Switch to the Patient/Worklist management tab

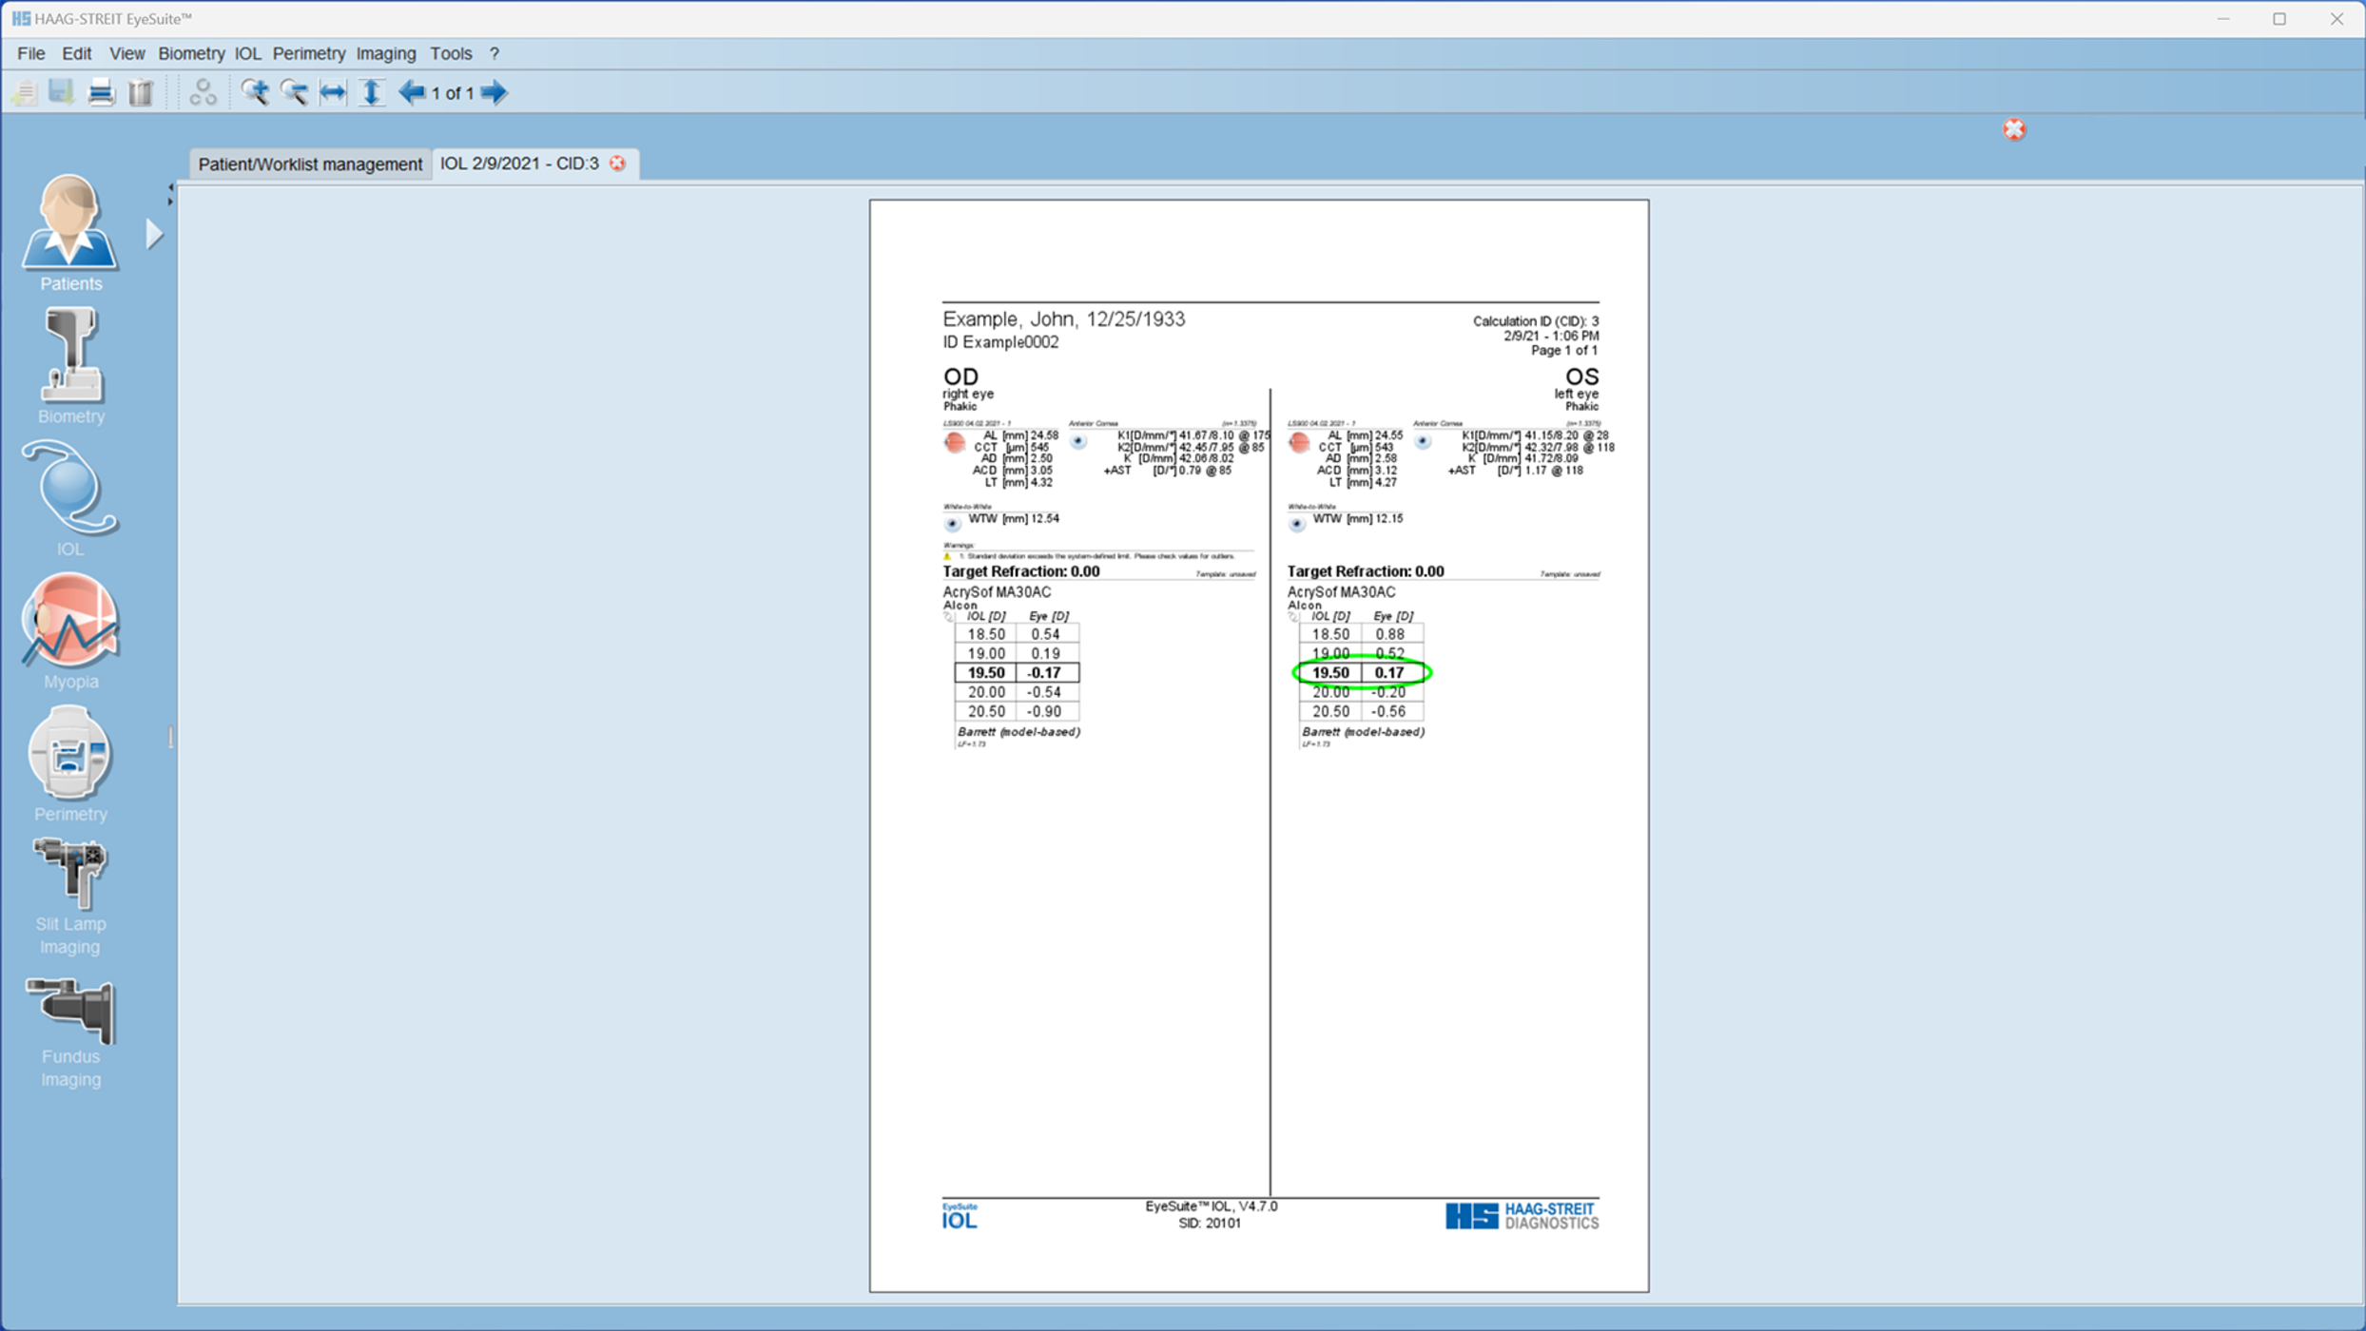tap(309, 164)
